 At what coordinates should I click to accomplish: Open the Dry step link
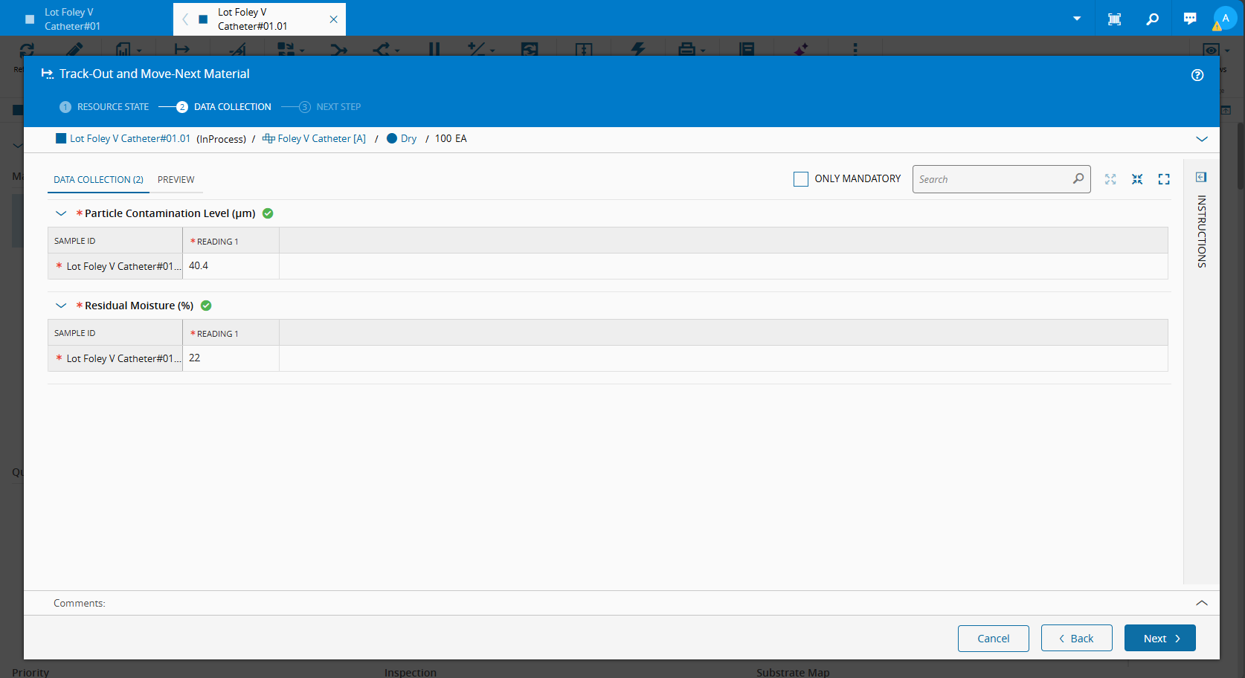point(408,139)
